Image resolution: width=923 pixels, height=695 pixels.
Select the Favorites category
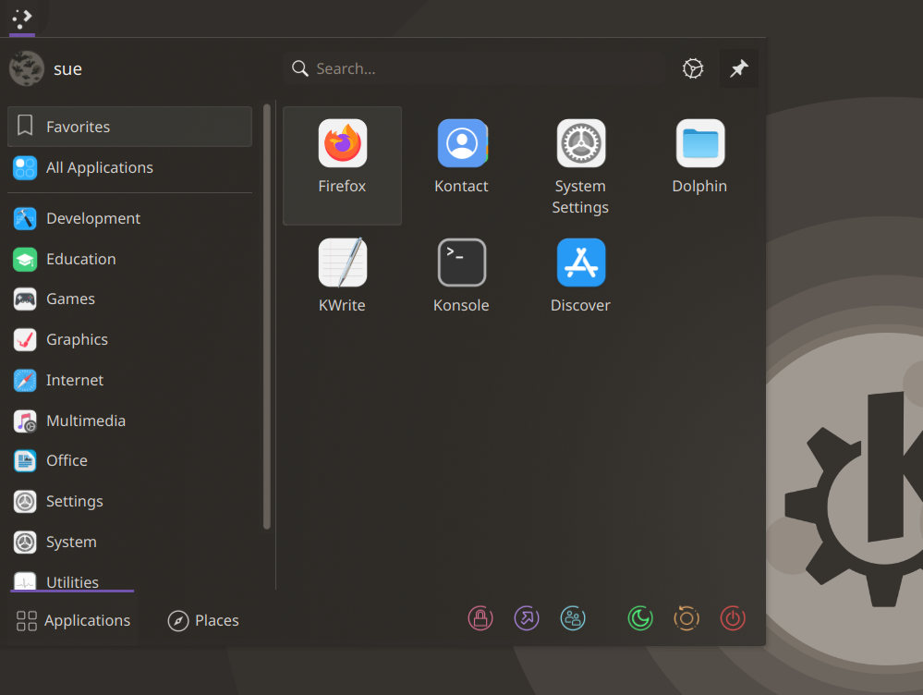[129, 127]
